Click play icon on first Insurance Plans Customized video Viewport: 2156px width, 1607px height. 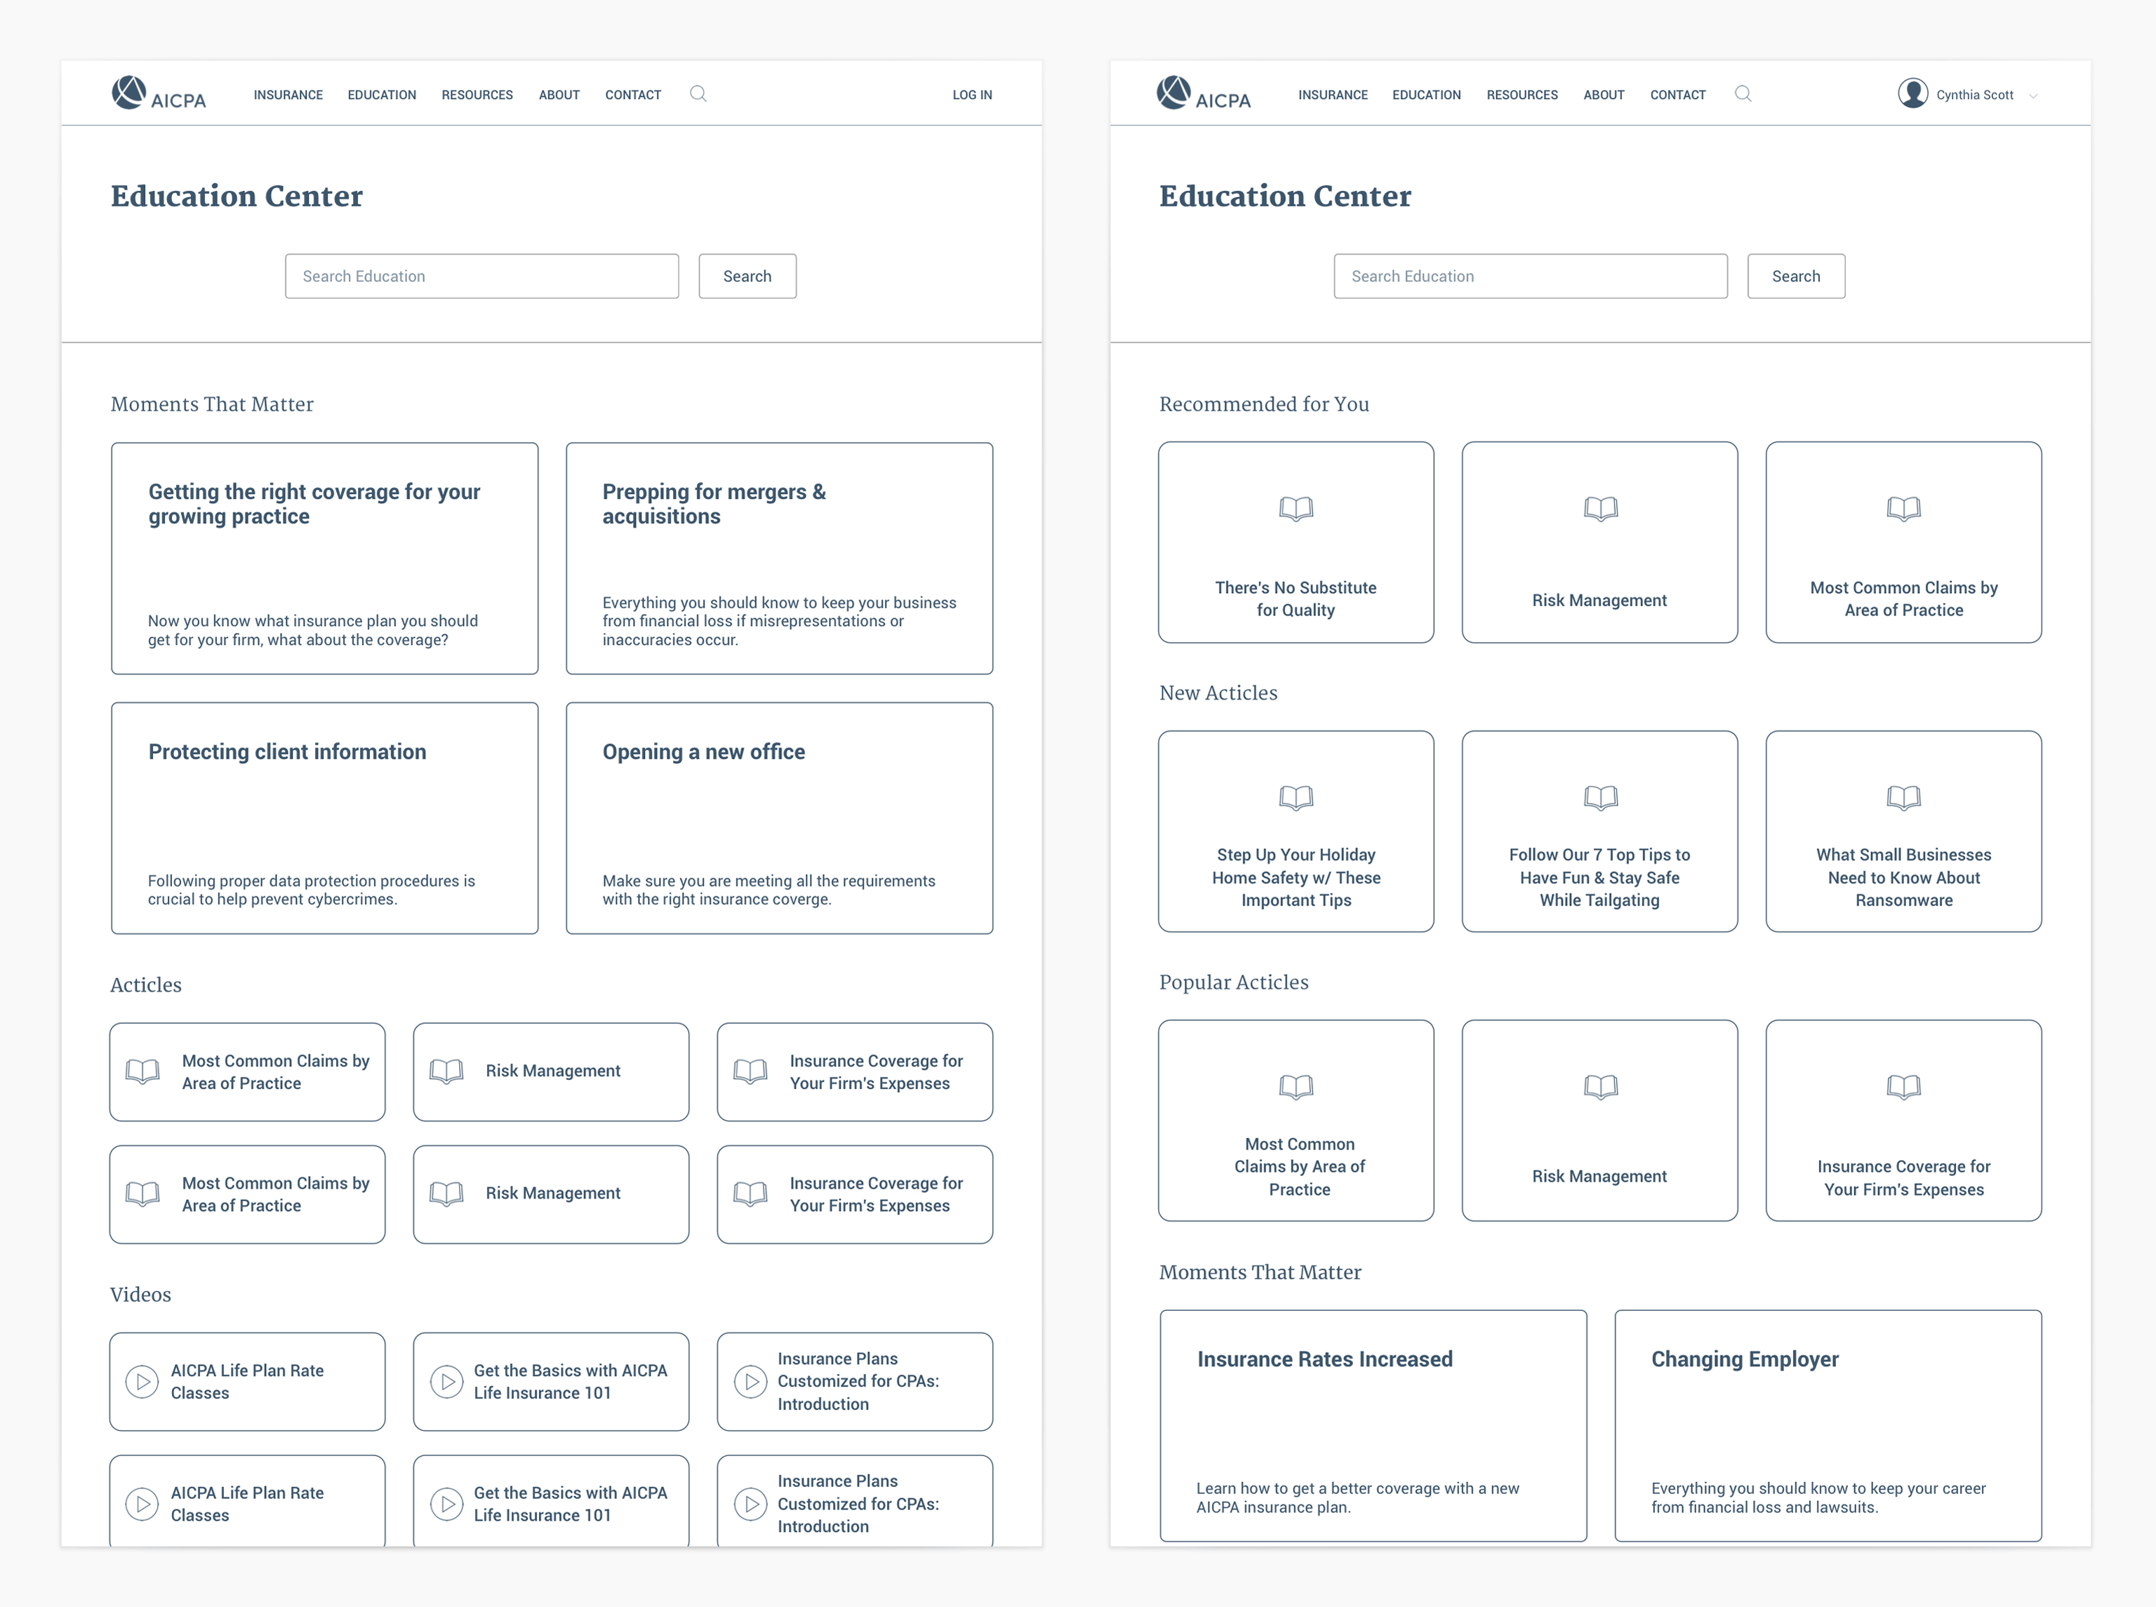[x=750, y=1381]
